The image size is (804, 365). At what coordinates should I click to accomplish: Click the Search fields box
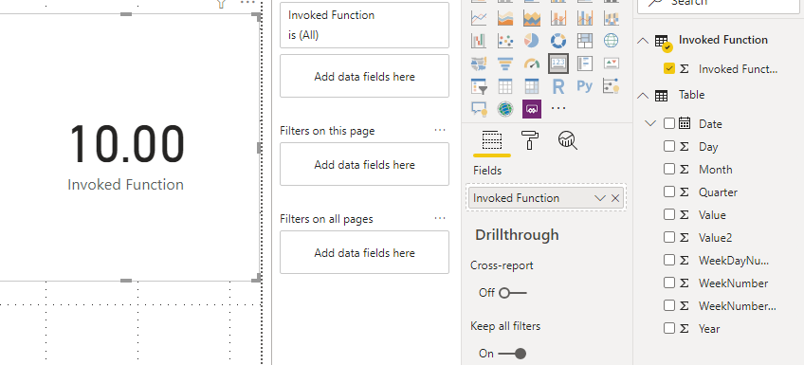tap(718, 4)
